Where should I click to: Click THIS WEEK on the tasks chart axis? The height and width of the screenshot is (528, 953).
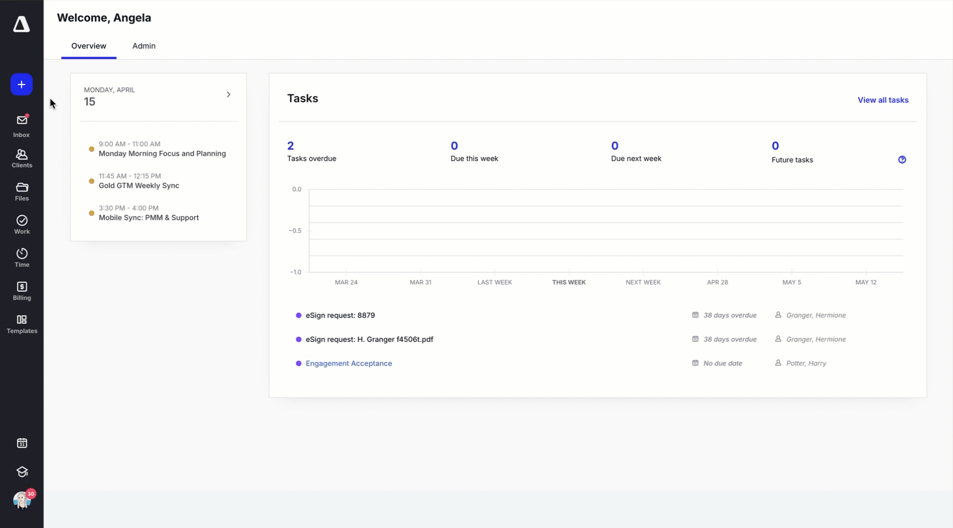(x=568, y=282)
